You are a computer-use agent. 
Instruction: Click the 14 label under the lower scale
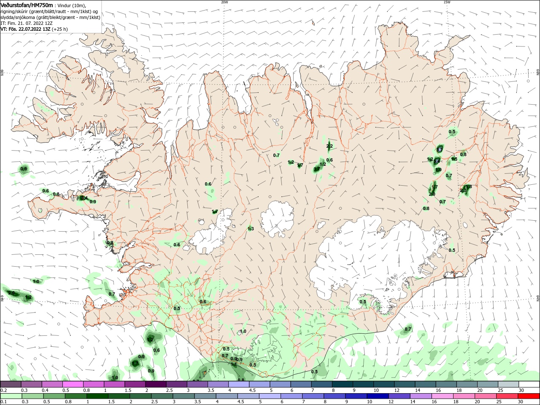413,402
